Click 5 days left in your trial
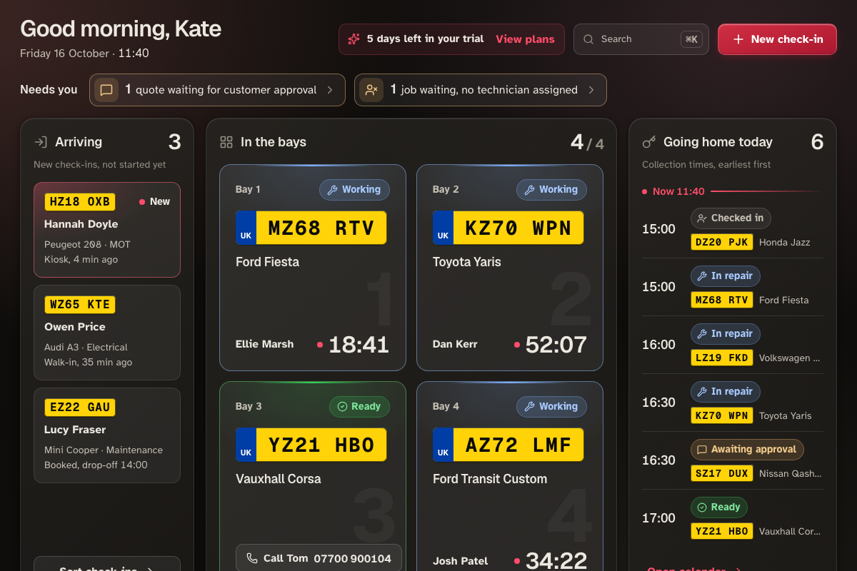Image resolution: width=857 pixels, height=571 pixels. [425, 39]
